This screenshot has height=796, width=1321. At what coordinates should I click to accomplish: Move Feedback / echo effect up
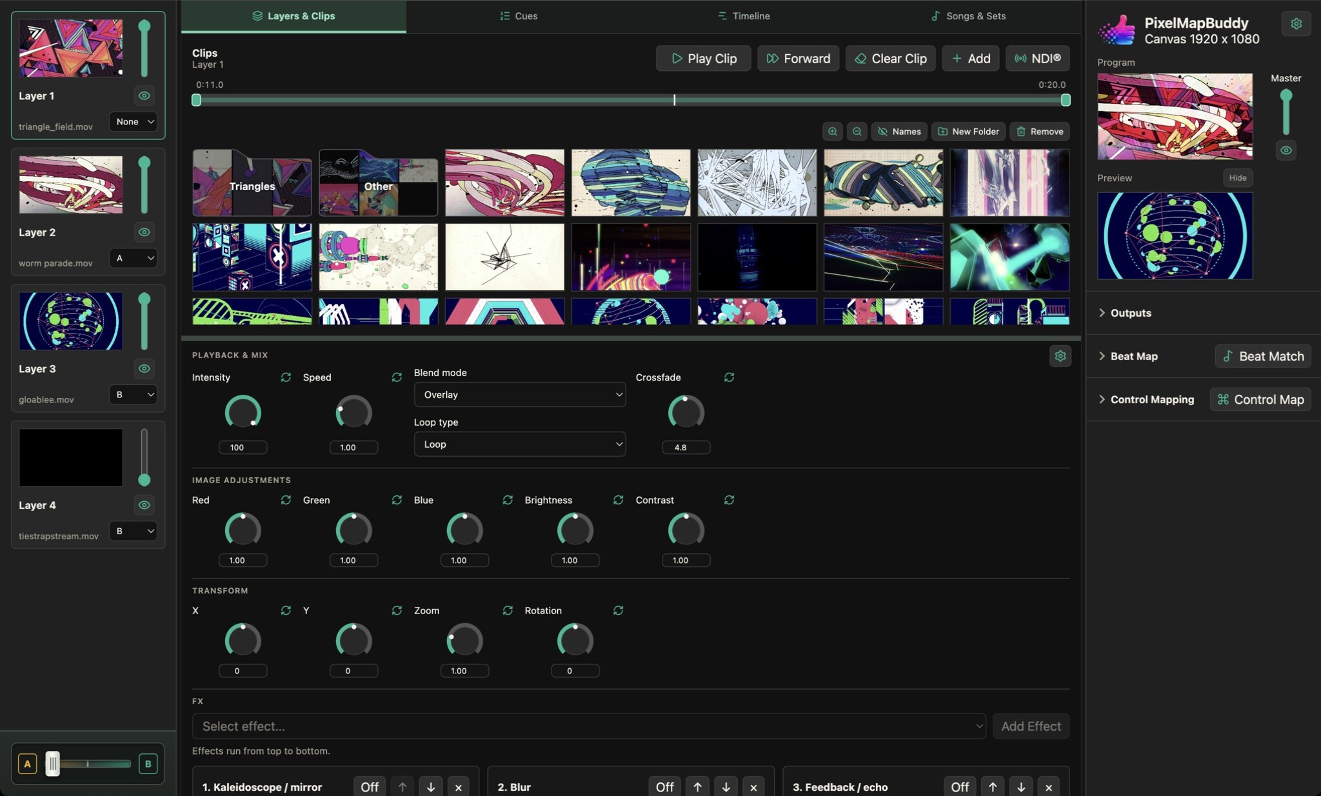coord(992,787)
